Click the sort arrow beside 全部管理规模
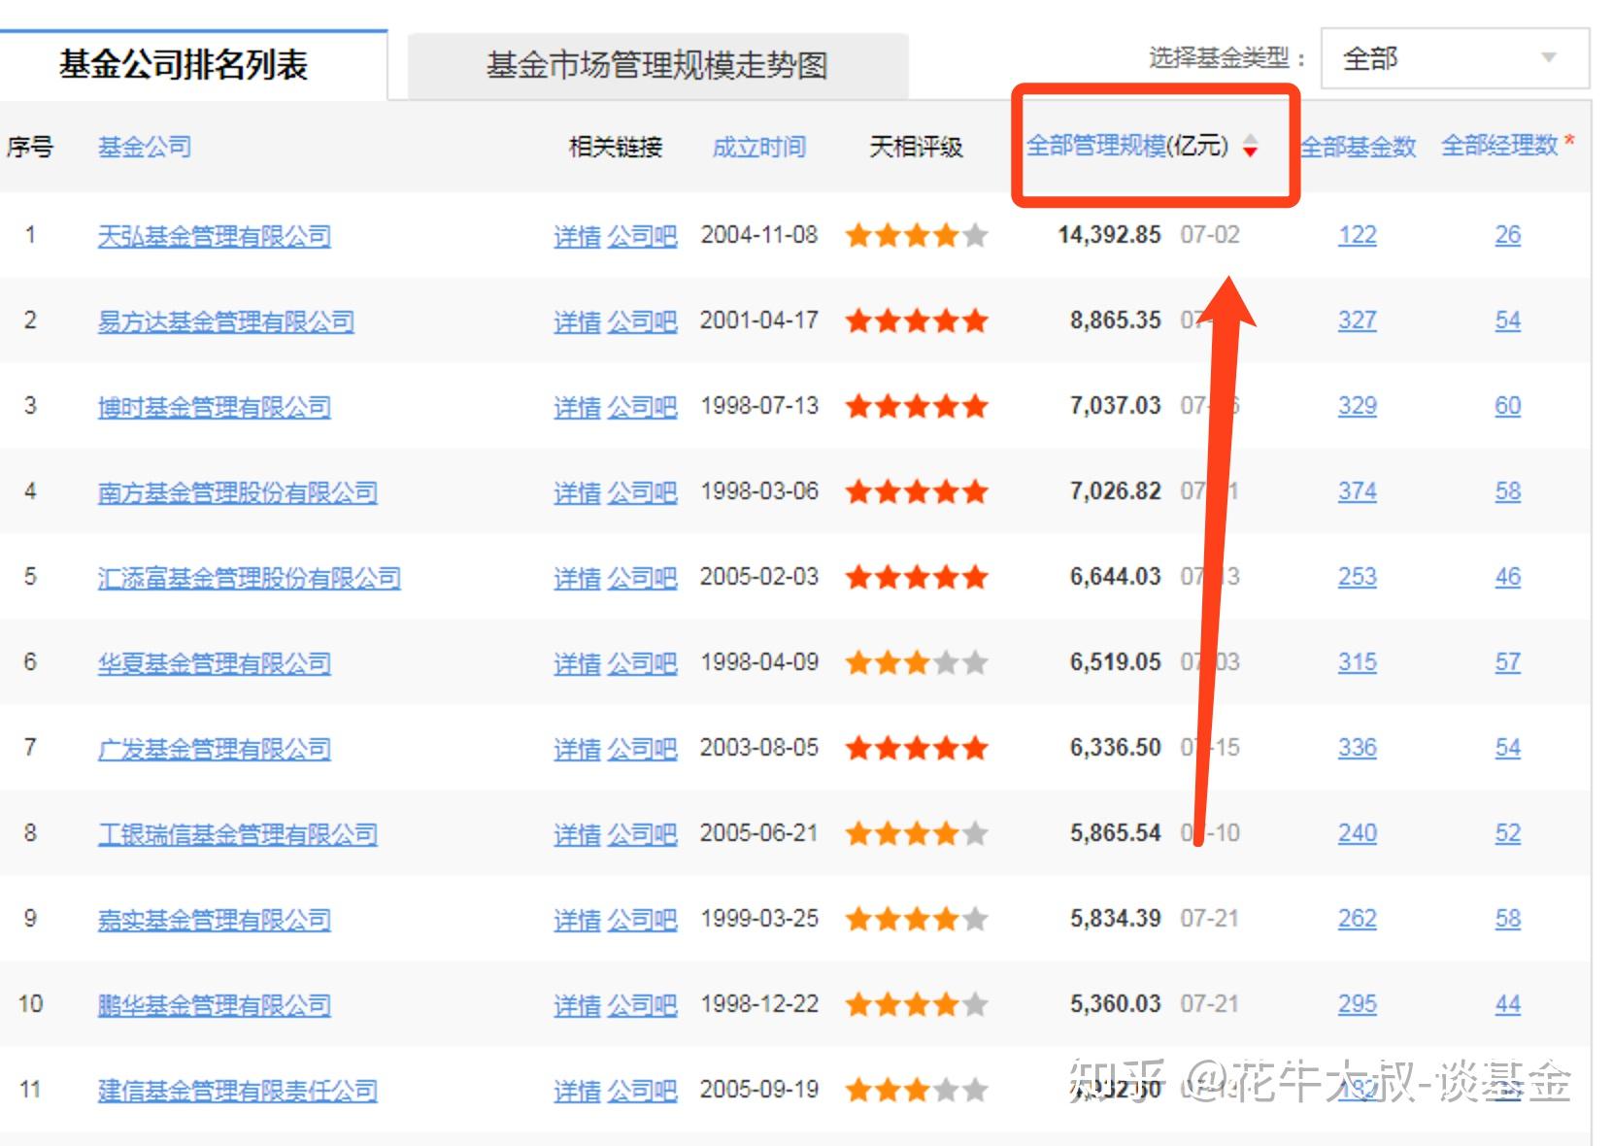1612x1146 pixels. coord(1251,146)
